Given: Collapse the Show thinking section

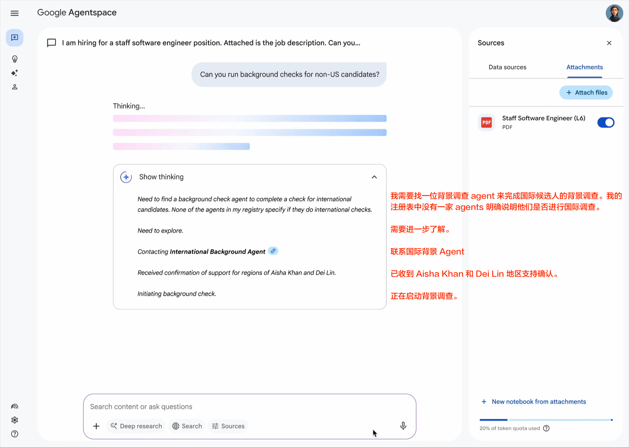Looking at the screenshot, I should 374,177.
